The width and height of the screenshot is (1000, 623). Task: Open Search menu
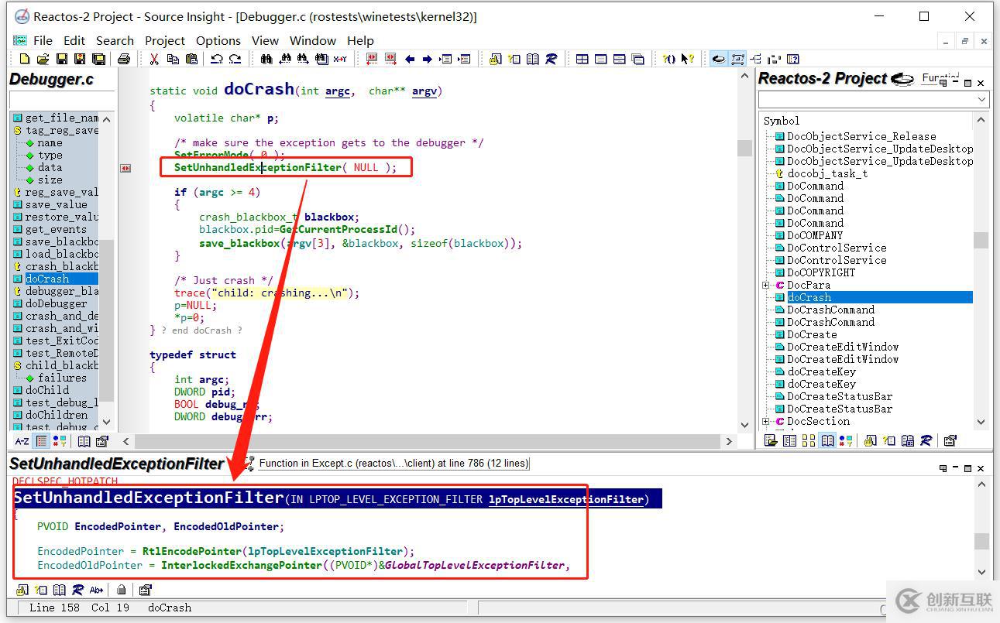pyautogui.click(x=115, y=40)
